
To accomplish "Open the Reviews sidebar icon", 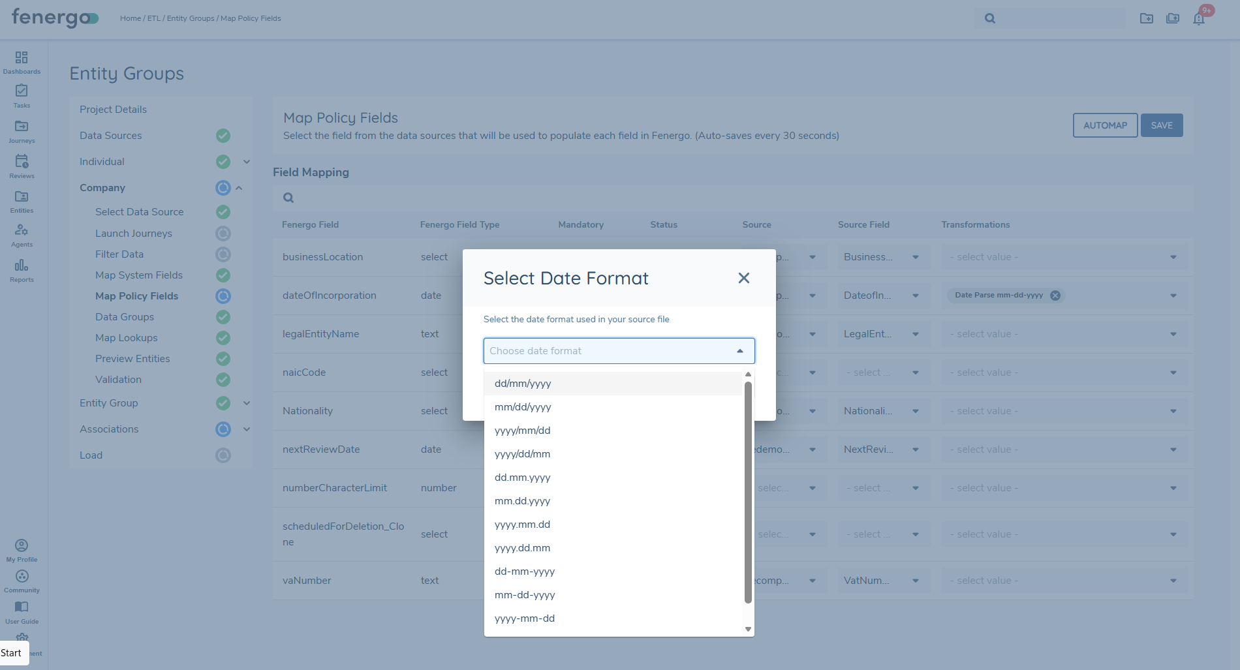I will pyautogui.click(x=22, y=166).
